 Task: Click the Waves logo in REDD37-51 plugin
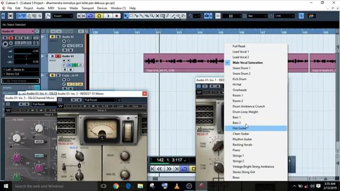pos(61,106)
